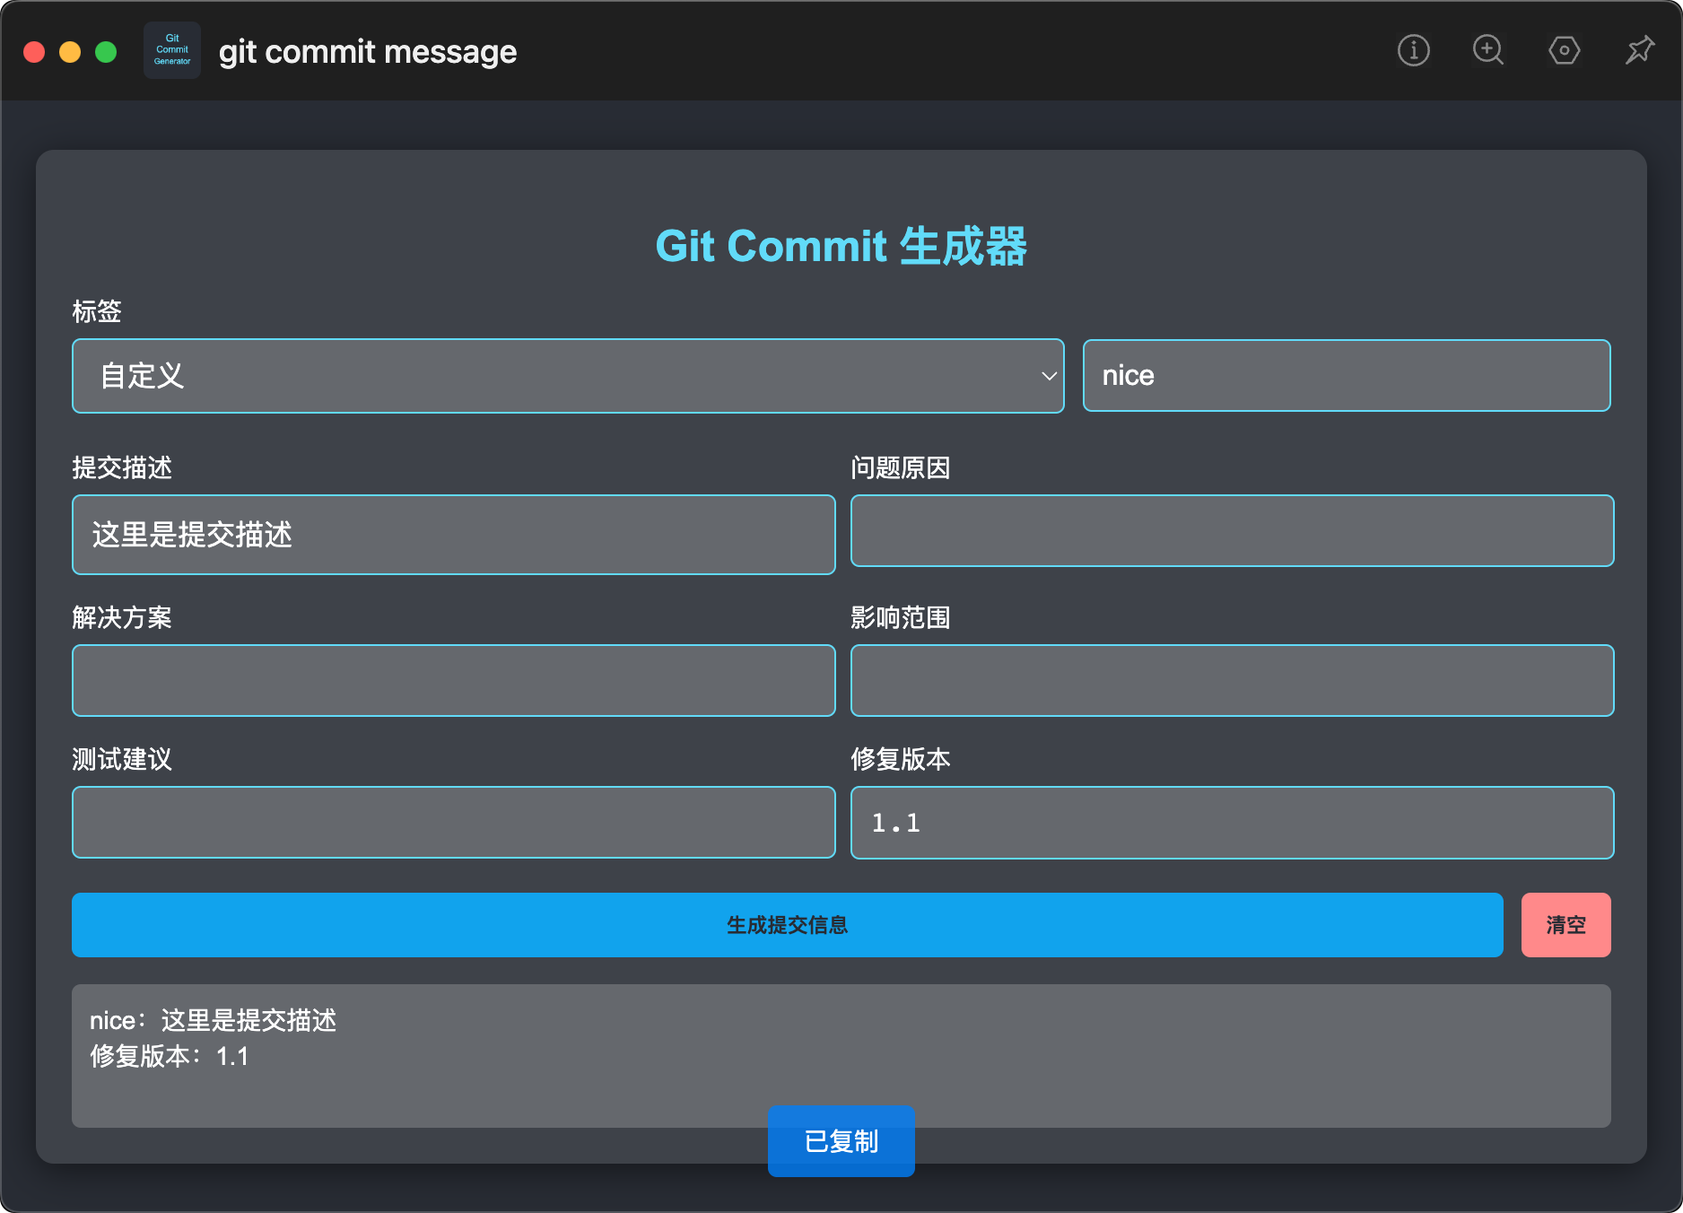Click the 生成提交信息 button

click(788, 925)
